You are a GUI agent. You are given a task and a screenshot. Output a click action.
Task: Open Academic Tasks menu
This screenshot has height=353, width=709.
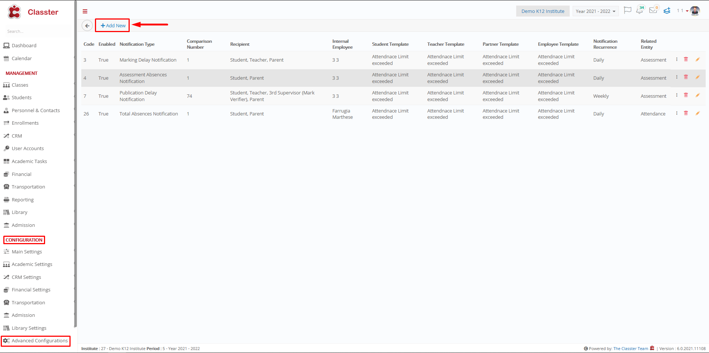click(x=29, y=161)
